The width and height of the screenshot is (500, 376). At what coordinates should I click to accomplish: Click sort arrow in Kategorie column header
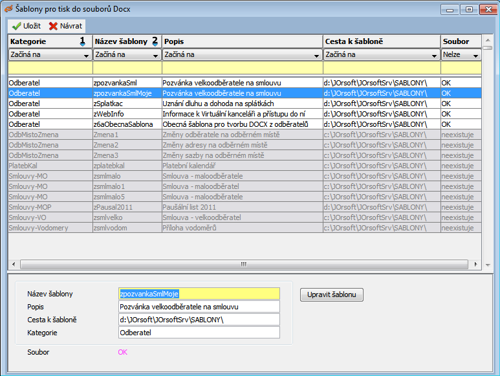click(x=82, y=41)
